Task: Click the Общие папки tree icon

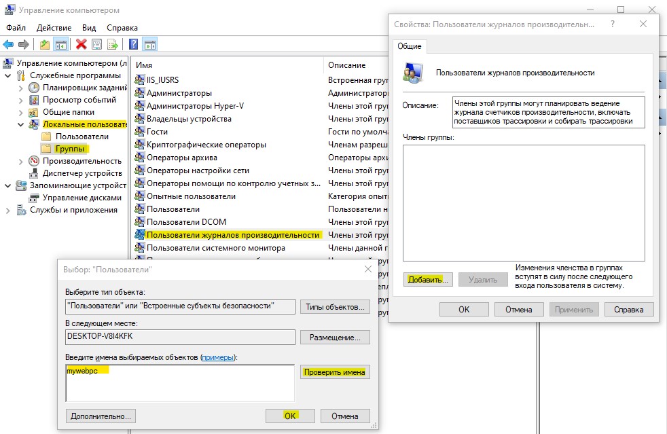Action: tap(33, 112)
